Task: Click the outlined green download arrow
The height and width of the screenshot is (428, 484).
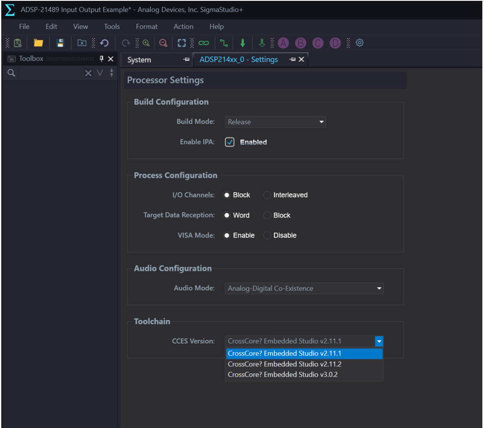Action: pos(262,43)
